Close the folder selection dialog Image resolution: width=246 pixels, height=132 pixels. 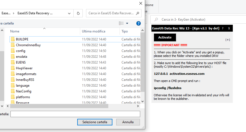(141, 3)
